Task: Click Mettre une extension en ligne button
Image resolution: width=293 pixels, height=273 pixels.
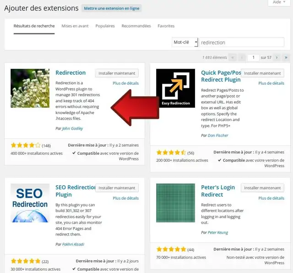Action: [112, 8]
